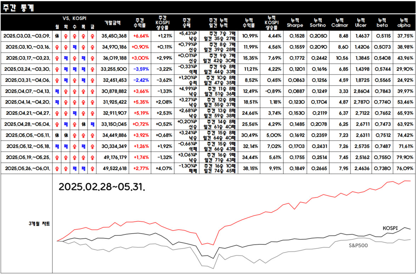Select the ending amount 49,522,618

(114, 168)
